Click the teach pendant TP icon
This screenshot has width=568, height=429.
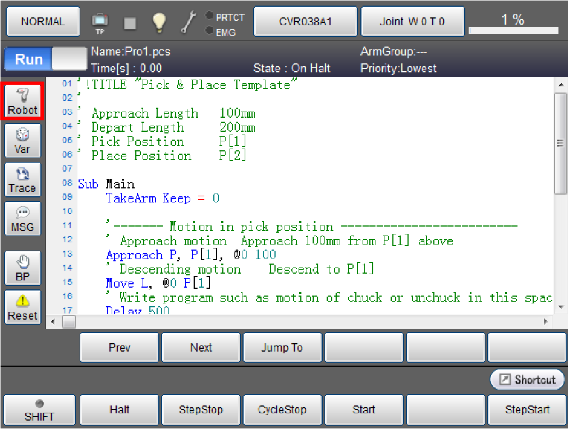(x=100, y=22)
